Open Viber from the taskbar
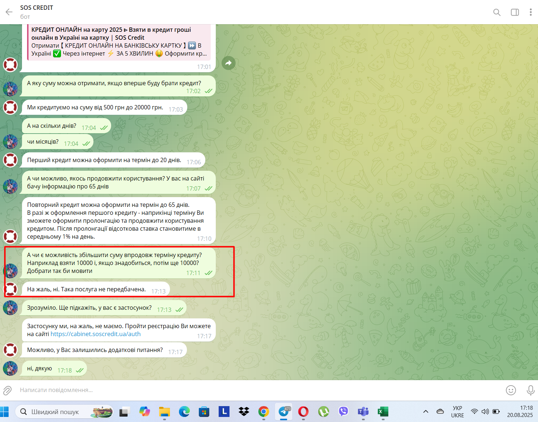538x422 pixels. [343, 412]
